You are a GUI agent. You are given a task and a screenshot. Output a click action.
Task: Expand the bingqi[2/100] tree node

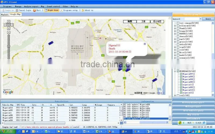(x=175, y=31)
